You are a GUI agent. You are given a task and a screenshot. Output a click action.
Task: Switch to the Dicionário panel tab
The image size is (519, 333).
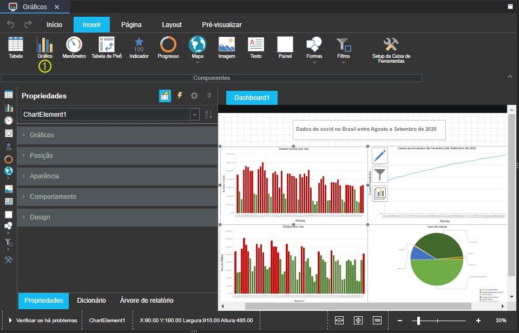[x=91, y=300]
